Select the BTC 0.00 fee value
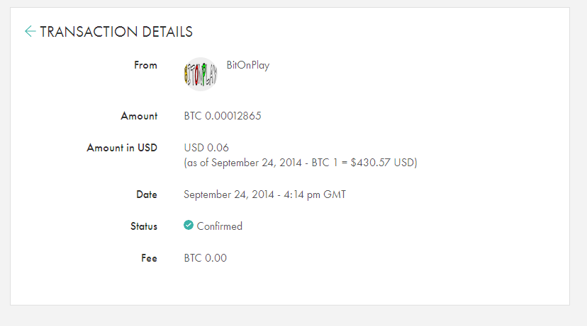Image resolution: width=587 pixels, height=326 pixels. 205,258
